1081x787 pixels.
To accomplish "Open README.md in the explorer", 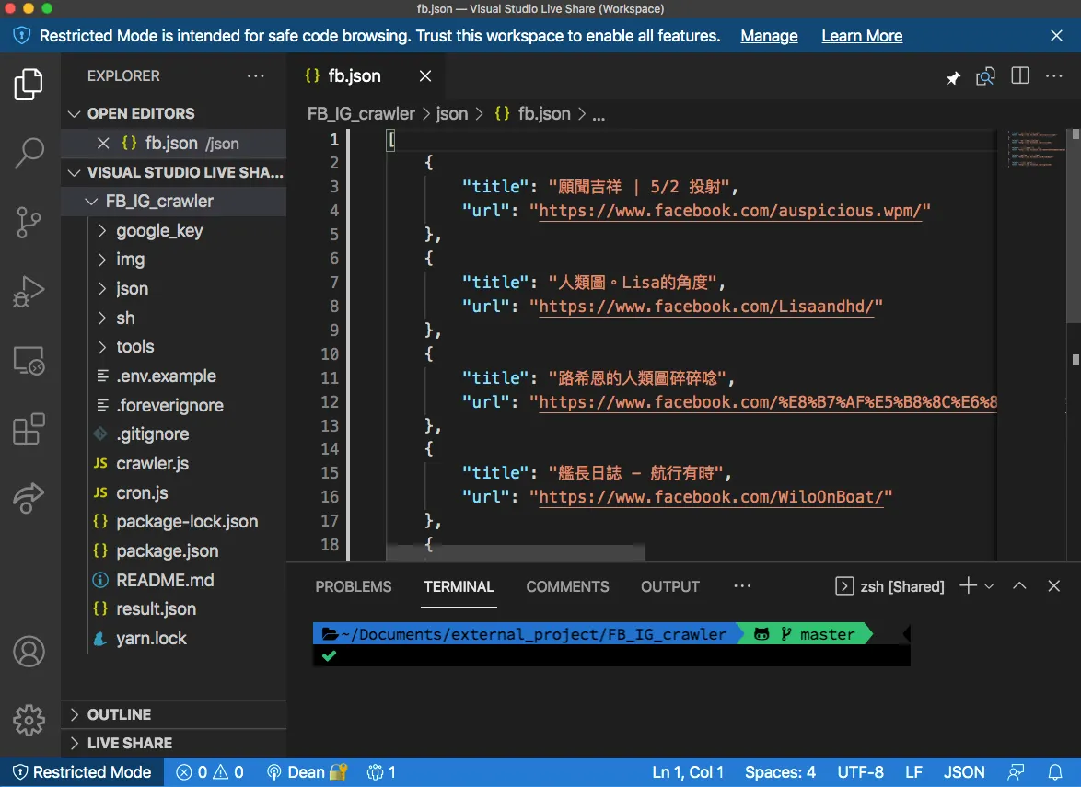I will pos(165,580).
